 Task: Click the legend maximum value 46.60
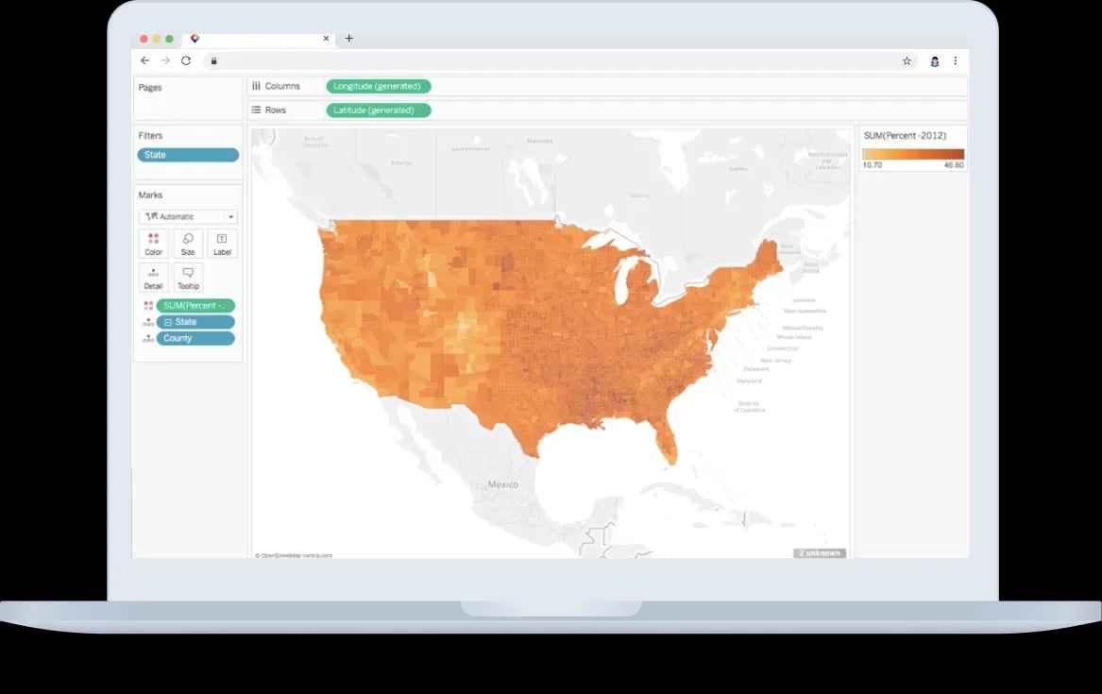(x=955, y=165)
